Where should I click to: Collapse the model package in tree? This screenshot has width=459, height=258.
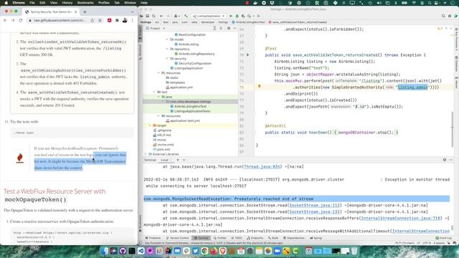coord(167,39)
